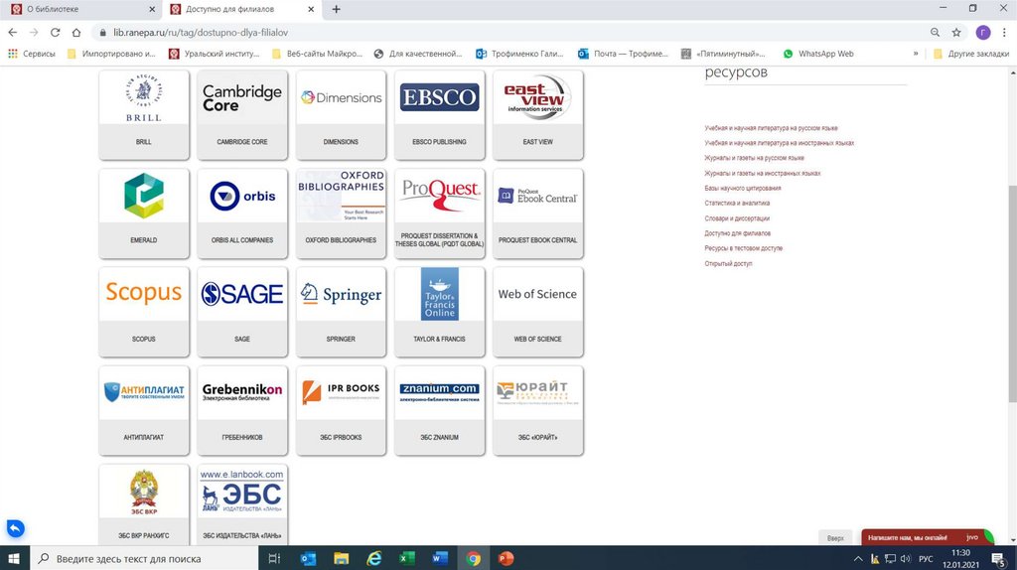This screenshot has width=1017, height=570.
Task: Open the Brill database card
Action: point(144,115)
